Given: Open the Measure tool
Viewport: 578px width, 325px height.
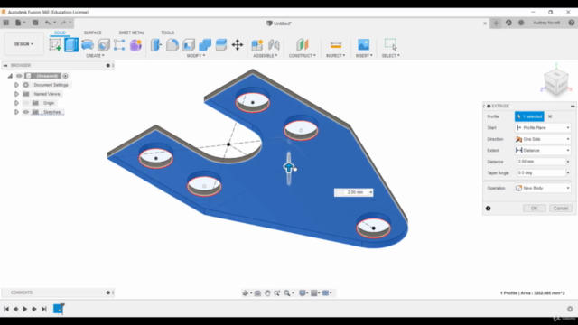Looking at the screenshot, I should point(335,45).
